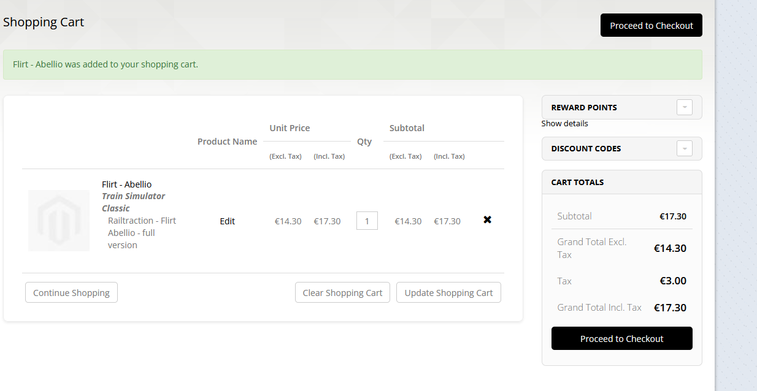Viewport: 757px width, 391px height.
Task: Click Proceed to Checkout in Cart Totals
Action: [x=622, y=338]
